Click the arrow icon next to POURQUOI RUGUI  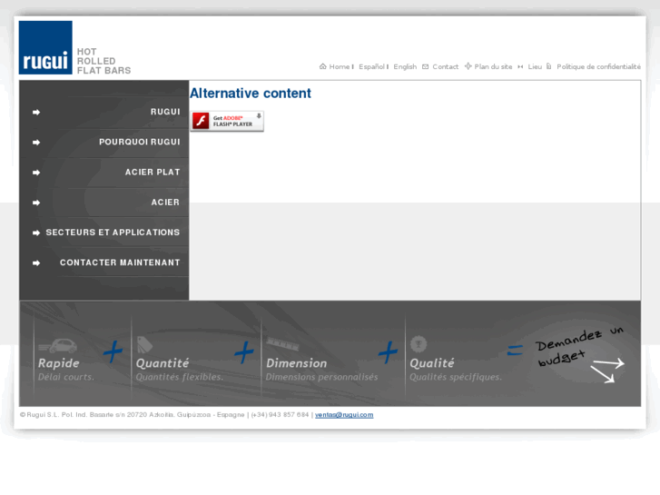pos(36,143)
